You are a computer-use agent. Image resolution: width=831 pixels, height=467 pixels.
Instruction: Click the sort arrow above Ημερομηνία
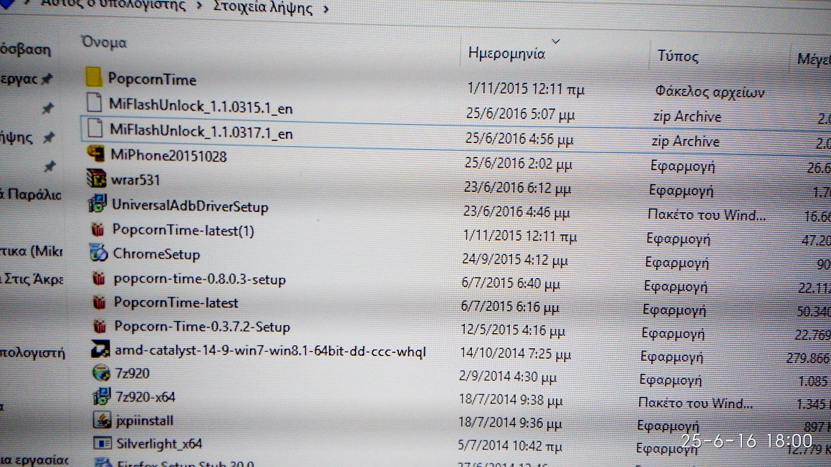[555, 41]
